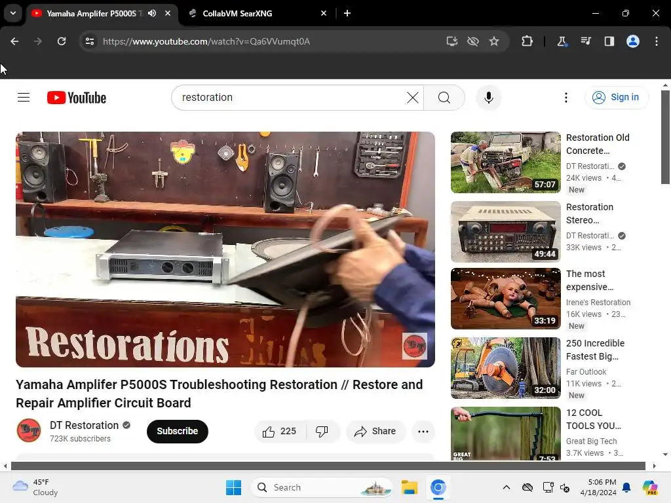The height and width of the screenshot is (503, 671).
Task: Open Chrome's three-dot main menu
Action: tap(657, 41)
